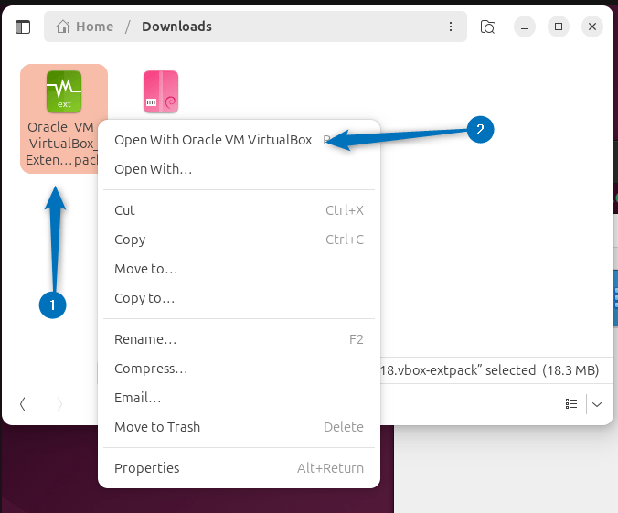Go back using the left arrow

click(x=23, y=403)
